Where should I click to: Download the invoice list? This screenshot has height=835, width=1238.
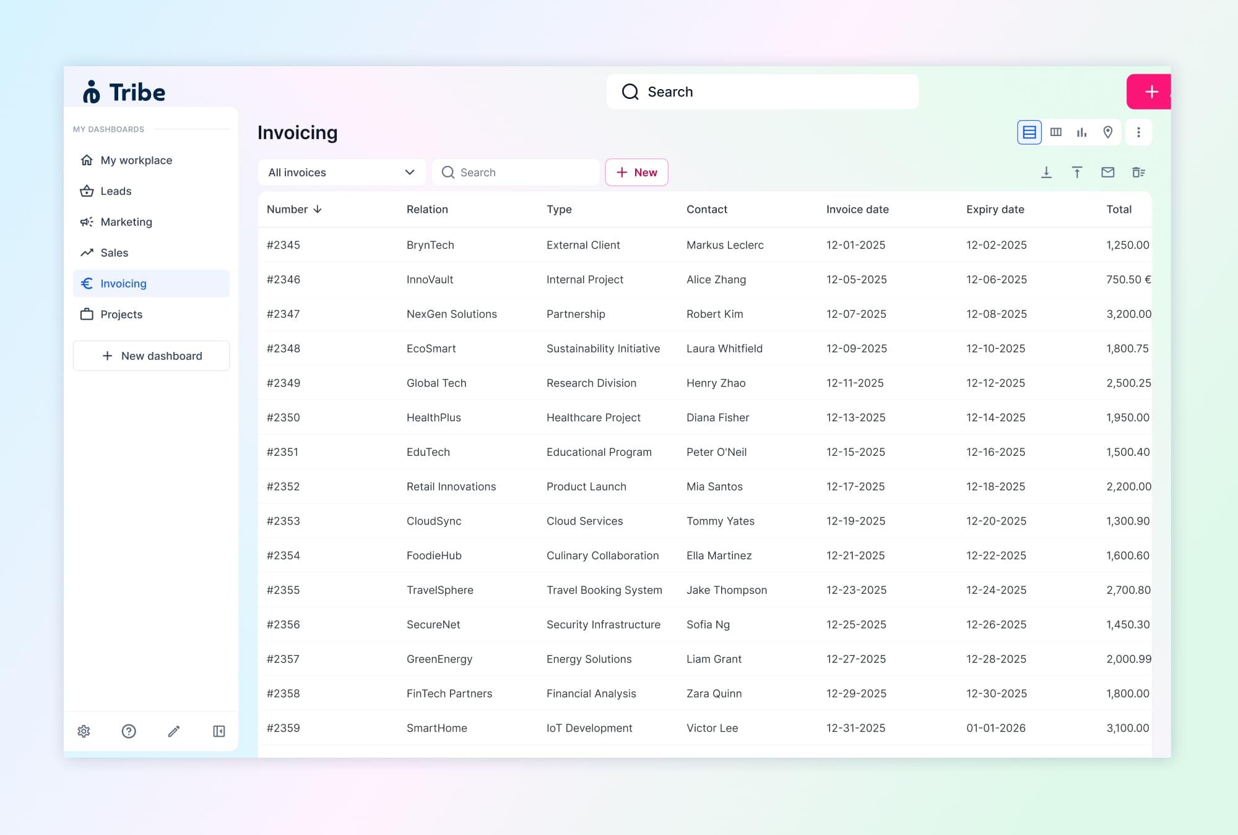[1047, 173]
